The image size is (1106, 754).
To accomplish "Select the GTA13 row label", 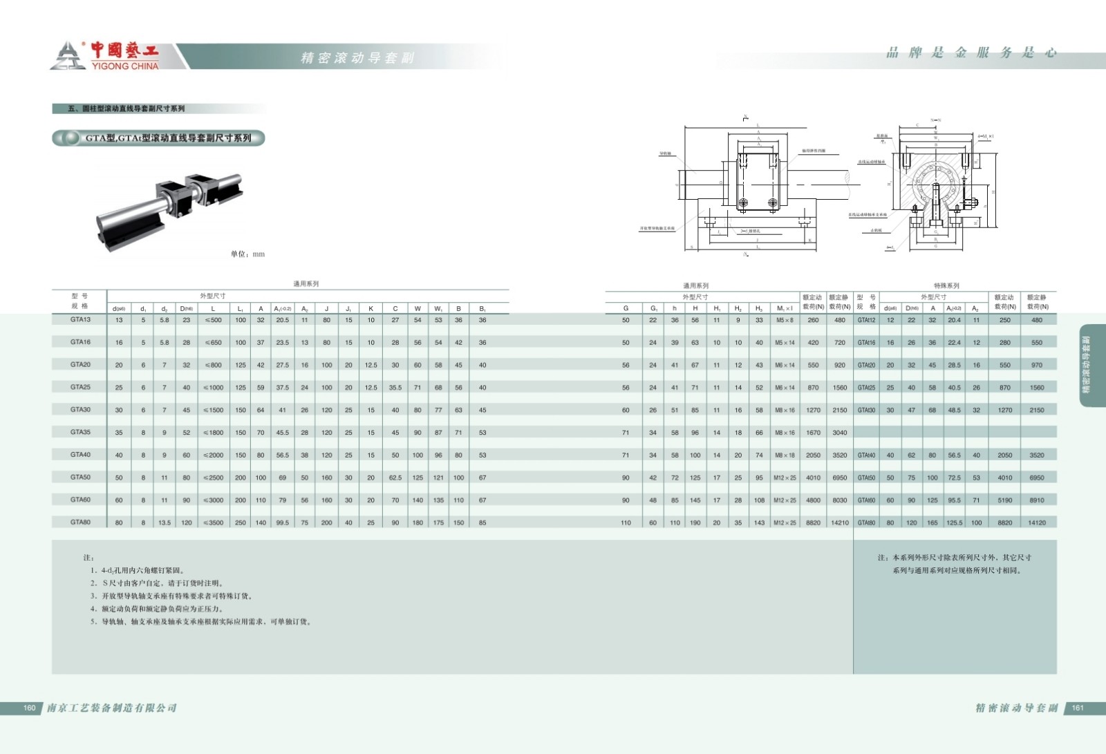I will click(x=80, y=320).
